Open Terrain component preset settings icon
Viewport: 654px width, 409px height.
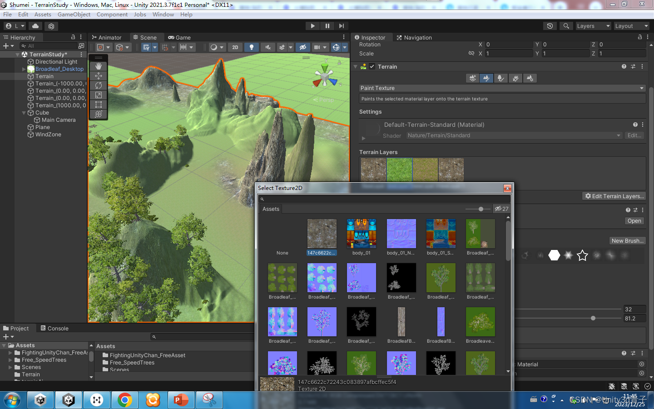pos(633,66)
